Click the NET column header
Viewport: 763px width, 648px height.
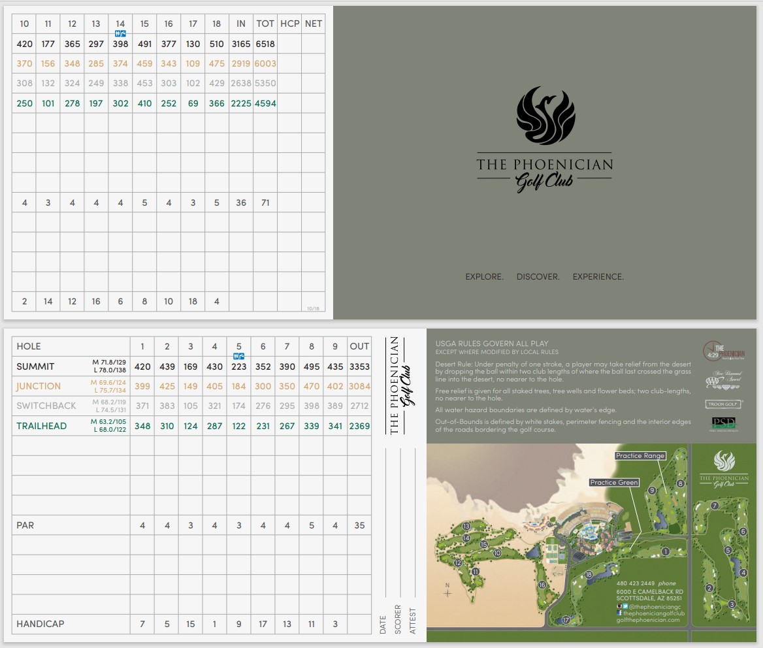point(314,24)
